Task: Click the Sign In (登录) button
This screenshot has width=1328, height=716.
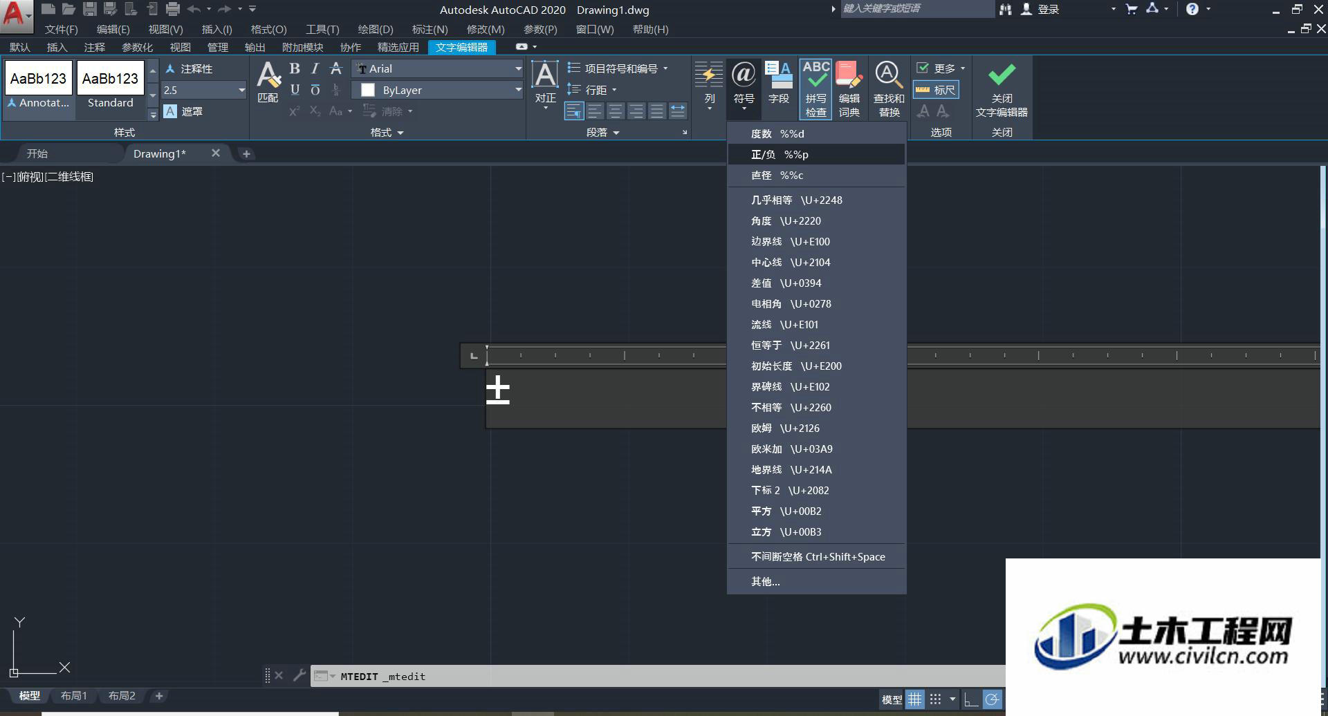Action: pyautogui.click(x=1040, y=9)
